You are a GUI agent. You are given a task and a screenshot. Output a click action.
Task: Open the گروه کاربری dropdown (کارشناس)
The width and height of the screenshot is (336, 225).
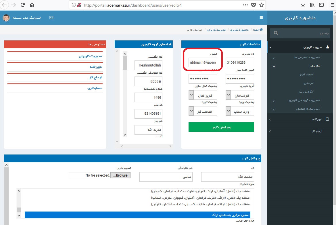coord(240,95)
